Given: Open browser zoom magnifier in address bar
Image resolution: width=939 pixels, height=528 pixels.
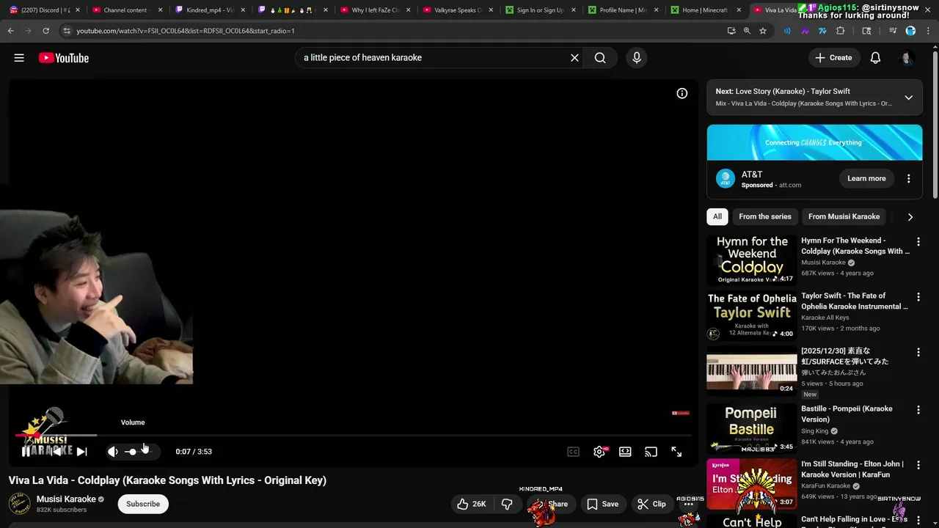Looking at the screenshot, I should [747, 31].
